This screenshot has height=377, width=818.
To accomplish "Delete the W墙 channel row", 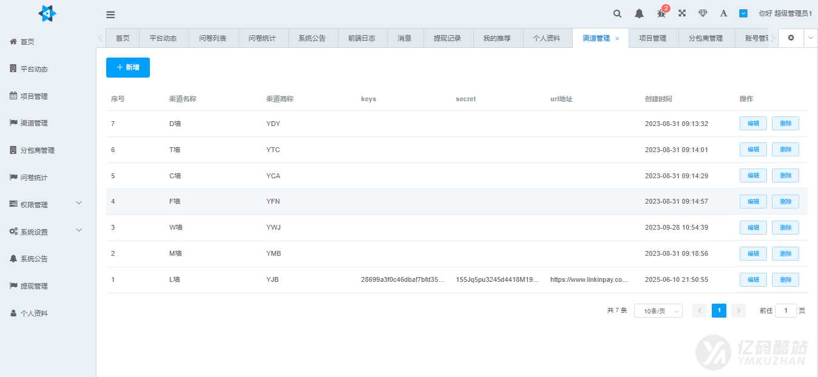I will point(785,228).
